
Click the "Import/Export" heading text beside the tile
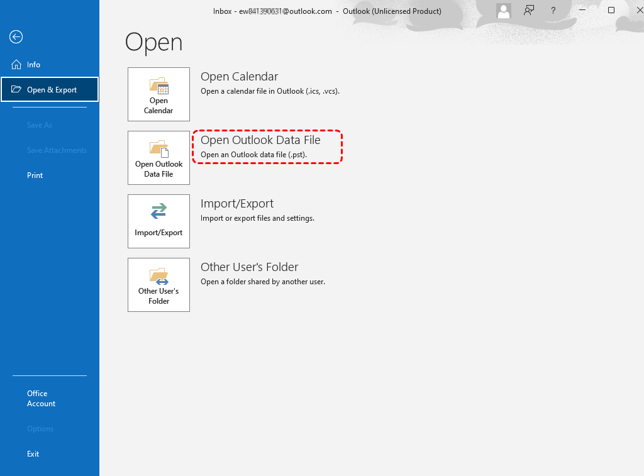(x=237, y=204)
